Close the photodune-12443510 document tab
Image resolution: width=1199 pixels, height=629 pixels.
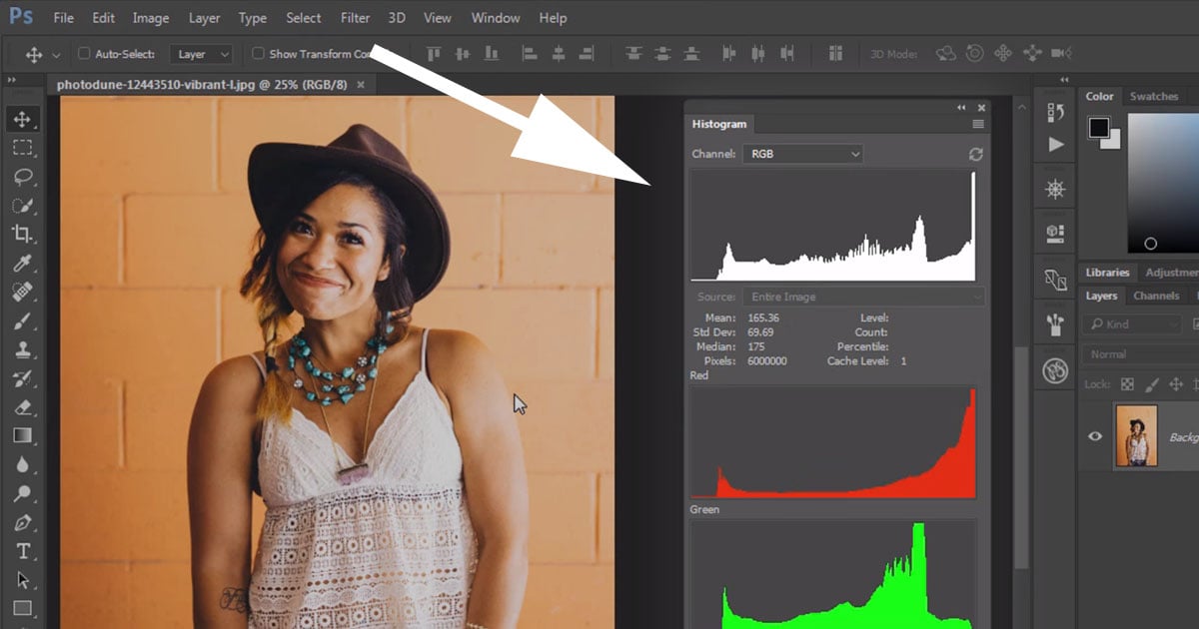tap(361, 86)
